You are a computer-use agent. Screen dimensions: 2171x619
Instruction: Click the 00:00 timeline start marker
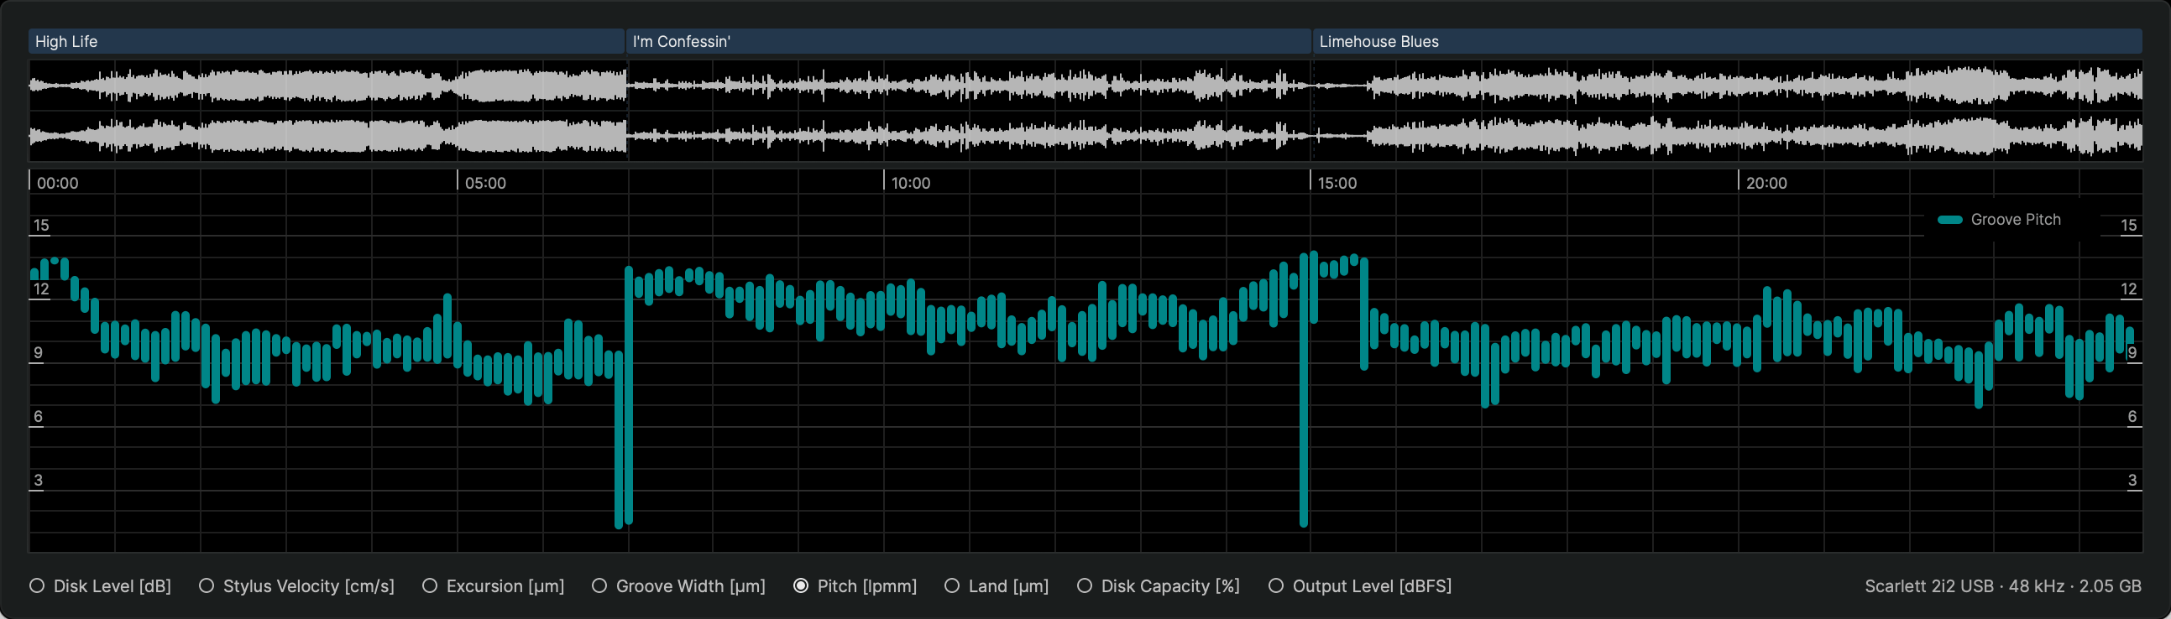(x=57, y=183)
